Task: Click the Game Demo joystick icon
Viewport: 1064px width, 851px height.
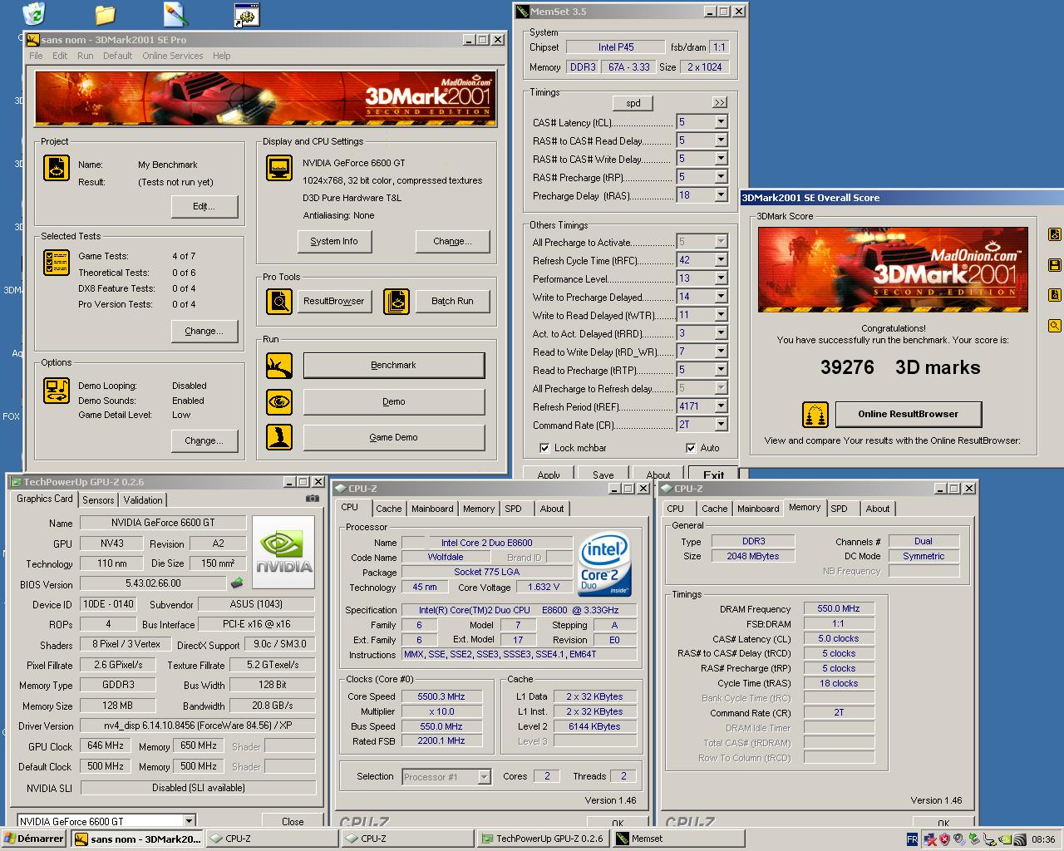Action: pos(279,437)
